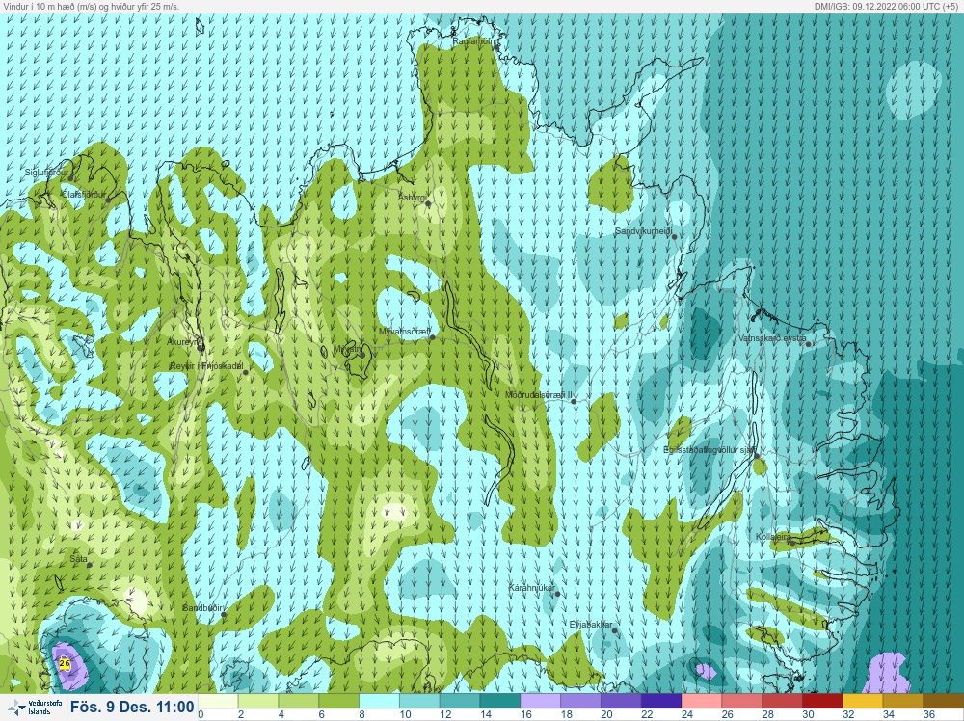Pick the light green 2-4 m/s swatch
This screenshot has width=964, height=721.
[x=258, y=702]
